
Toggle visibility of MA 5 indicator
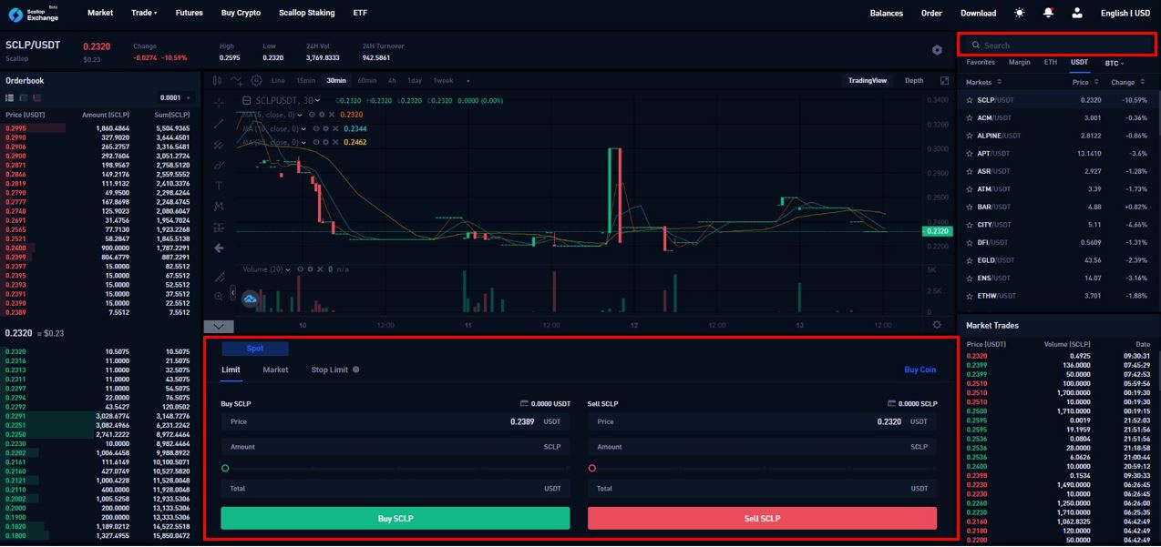coord(312,115)
